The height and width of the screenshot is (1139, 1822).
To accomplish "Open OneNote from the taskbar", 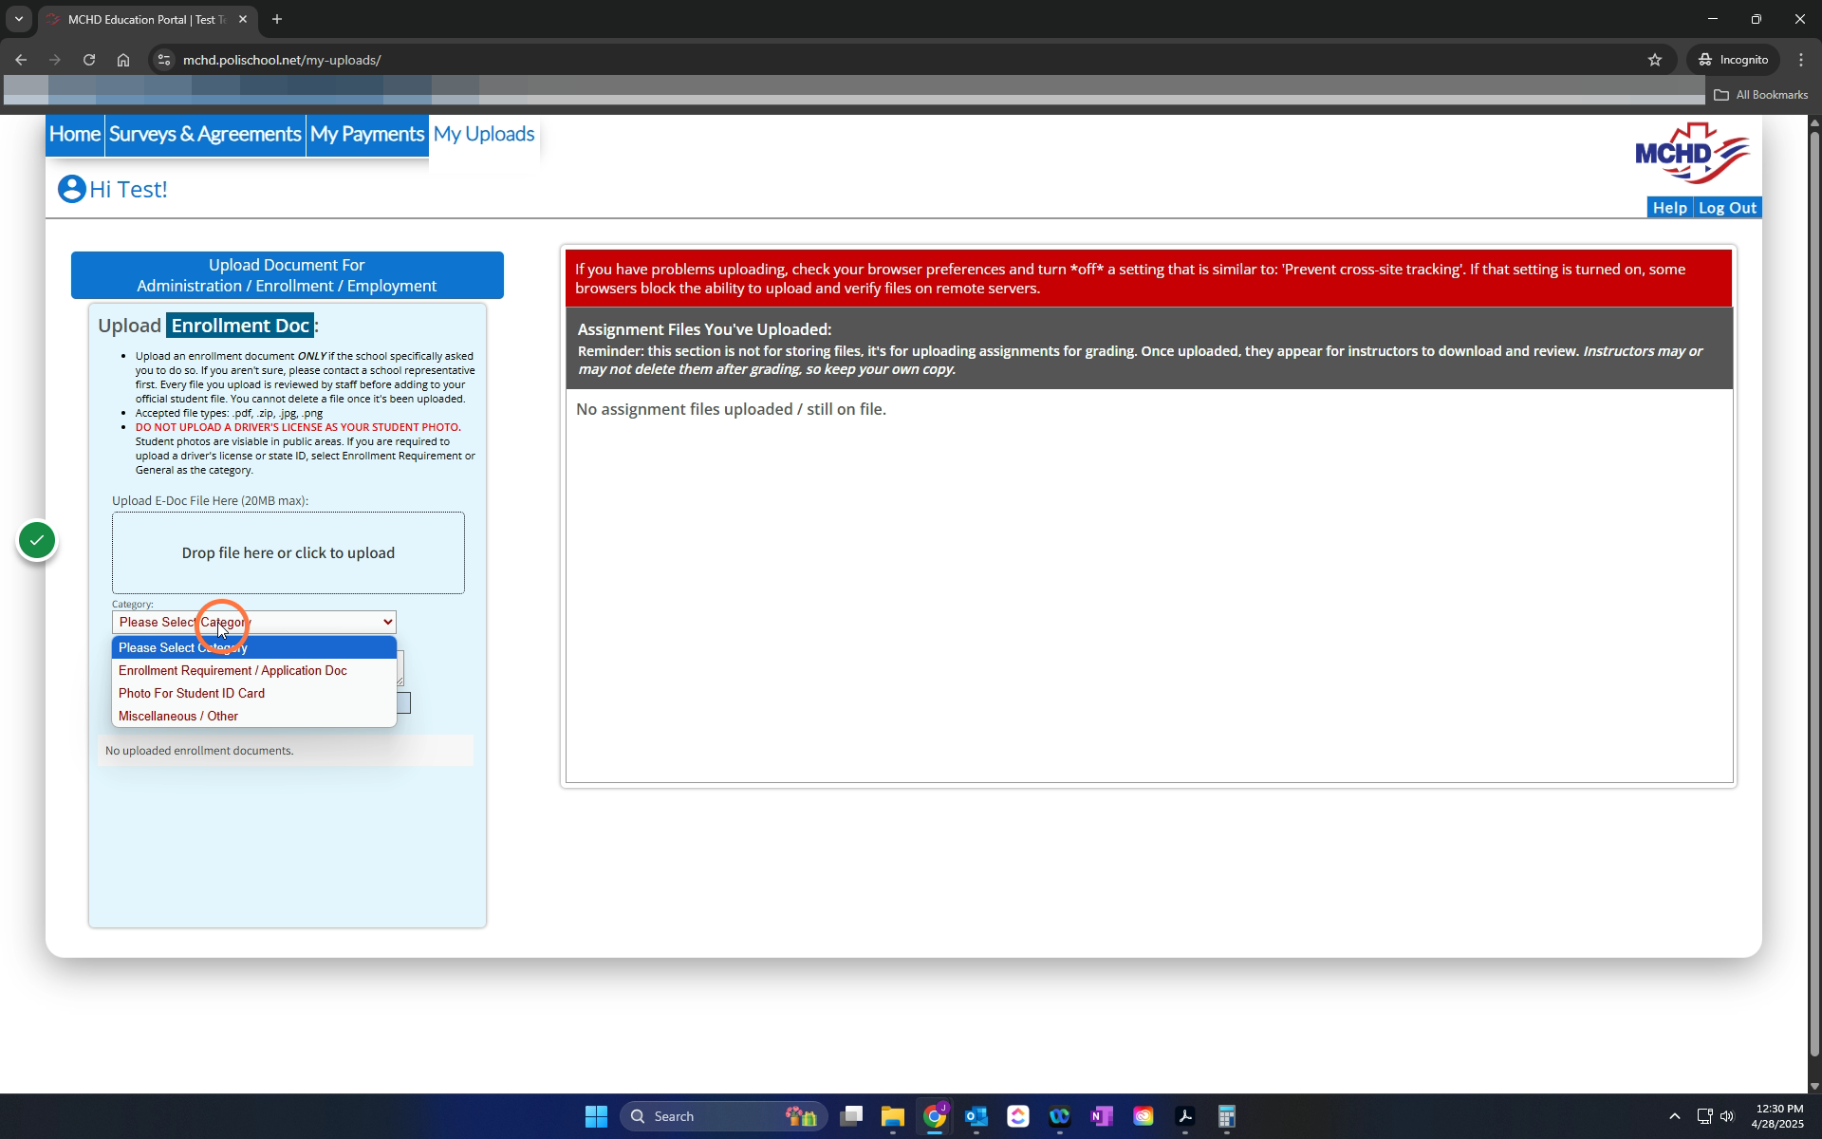I will pos(1101,1116).
